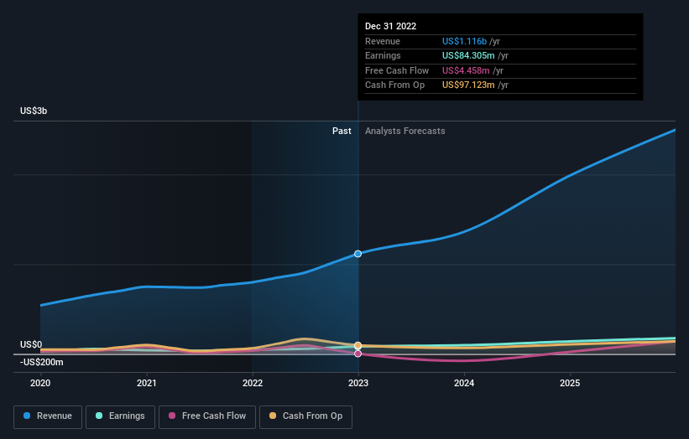
Task: Click the US$0 y-axis label
Action: coord(31,344)
